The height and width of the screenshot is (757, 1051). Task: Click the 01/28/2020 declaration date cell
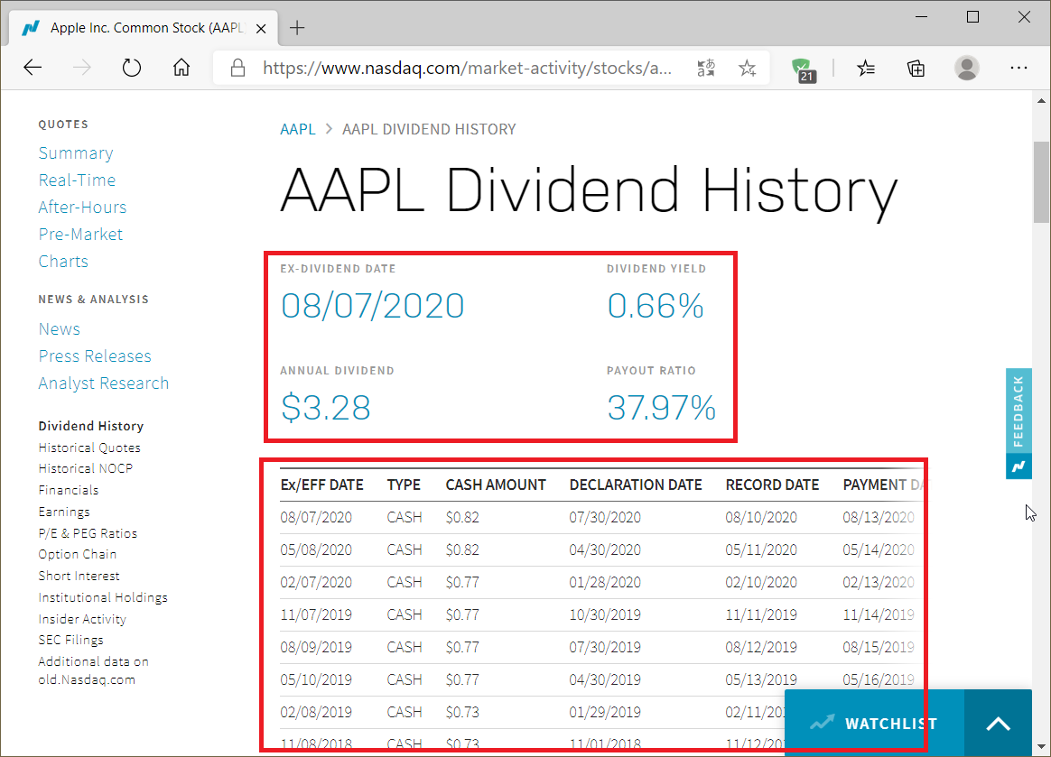(605, 582)
